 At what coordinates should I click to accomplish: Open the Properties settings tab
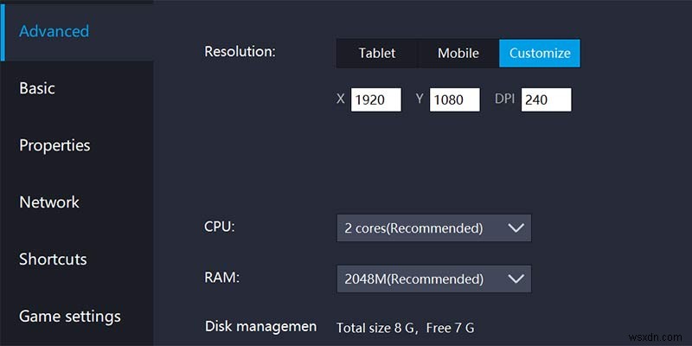point(54,145)
